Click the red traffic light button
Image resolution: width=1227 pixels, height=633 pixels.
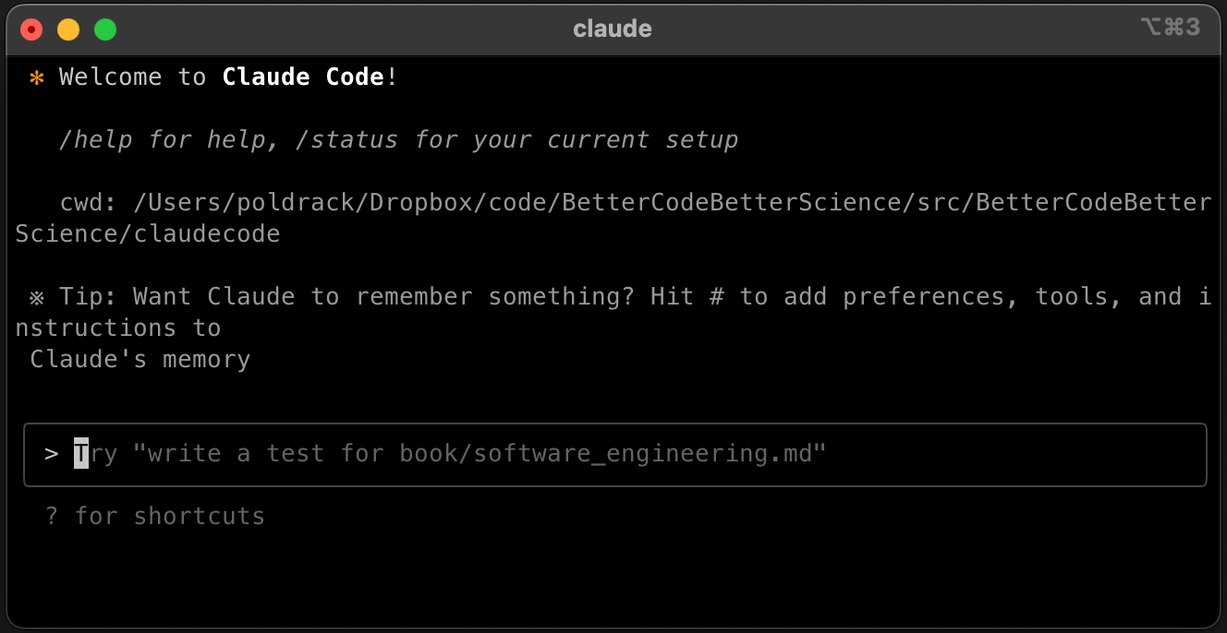tap(30, 29)
